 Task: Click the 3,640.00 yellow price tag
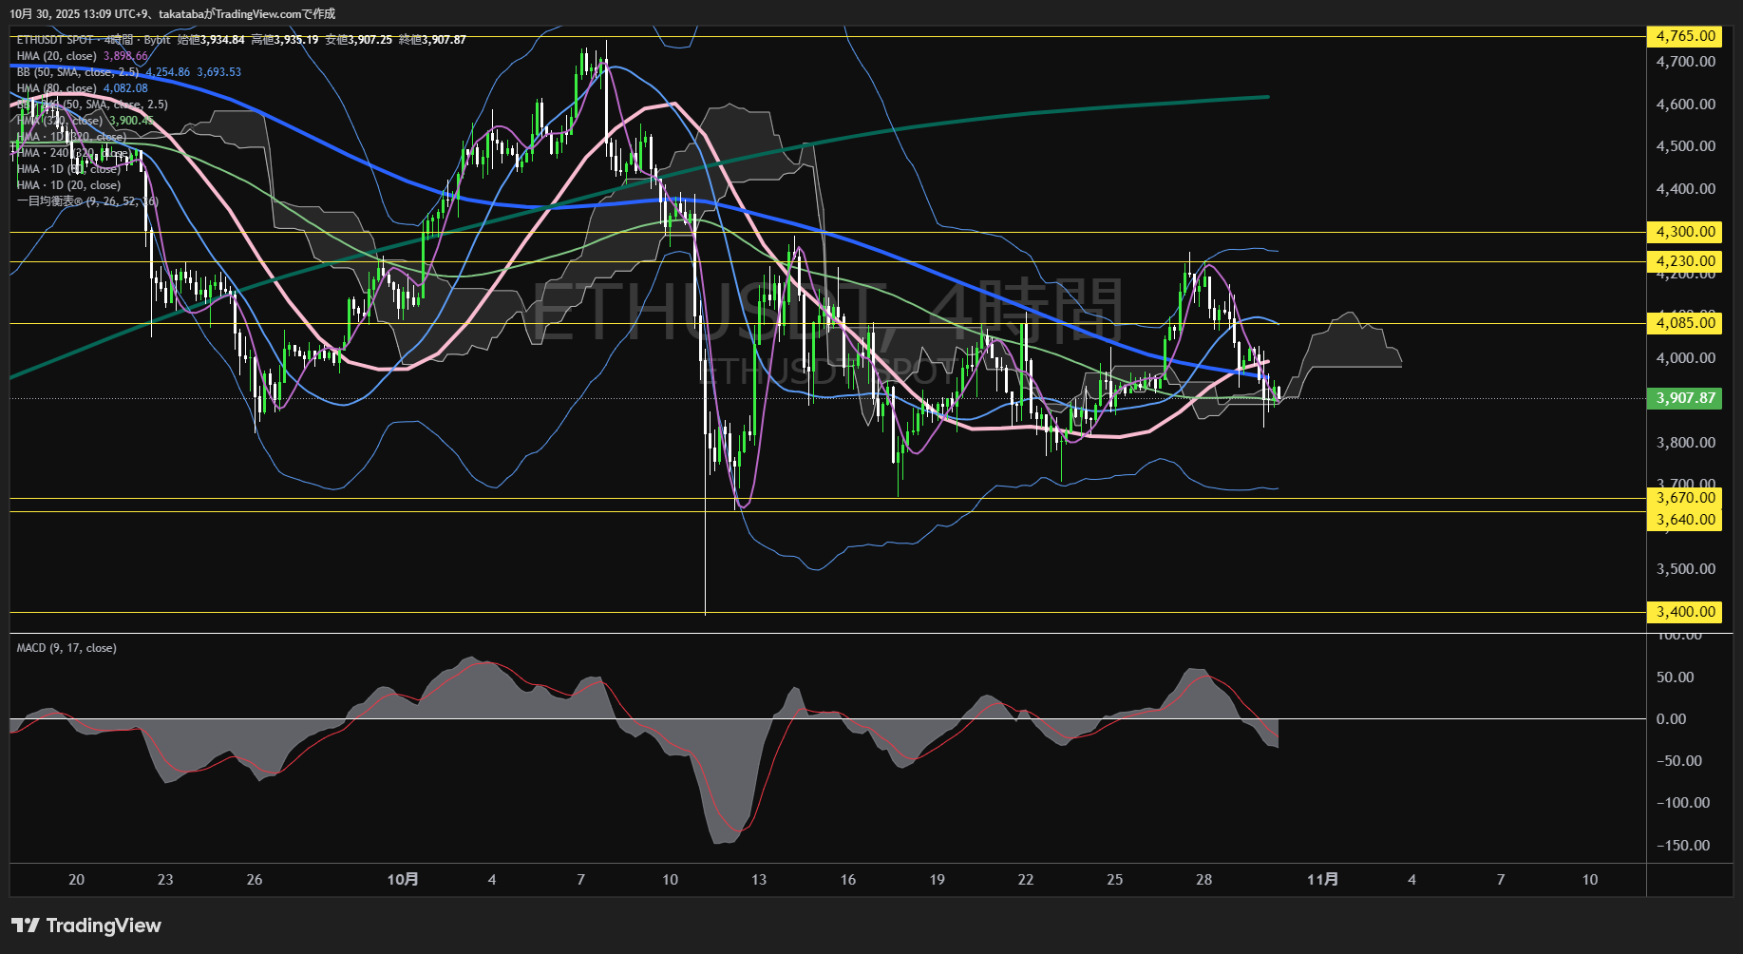pos(1685,520)
